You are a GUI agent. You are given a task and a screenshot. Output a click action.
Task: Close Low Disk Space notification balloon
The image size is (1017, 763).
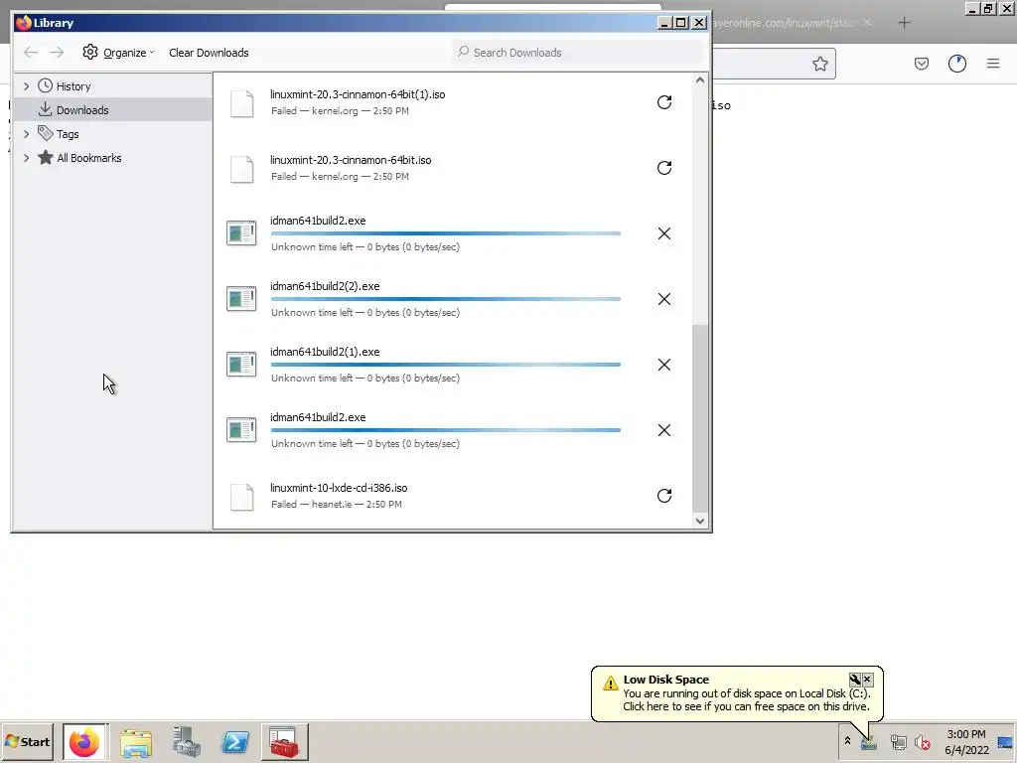tap(867, 680)
